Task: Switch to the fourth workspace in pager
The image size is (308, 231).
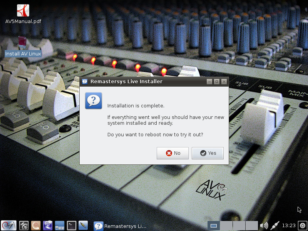Action: coord(252,226)
